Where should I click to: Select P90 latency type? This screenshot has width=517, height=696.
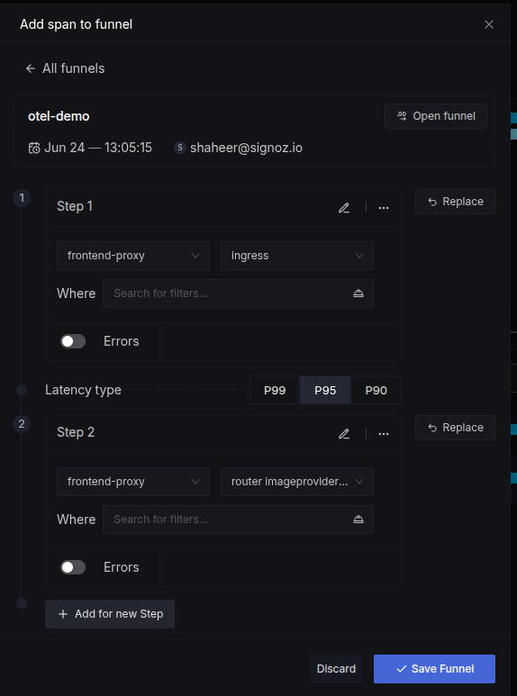(376, 390)
